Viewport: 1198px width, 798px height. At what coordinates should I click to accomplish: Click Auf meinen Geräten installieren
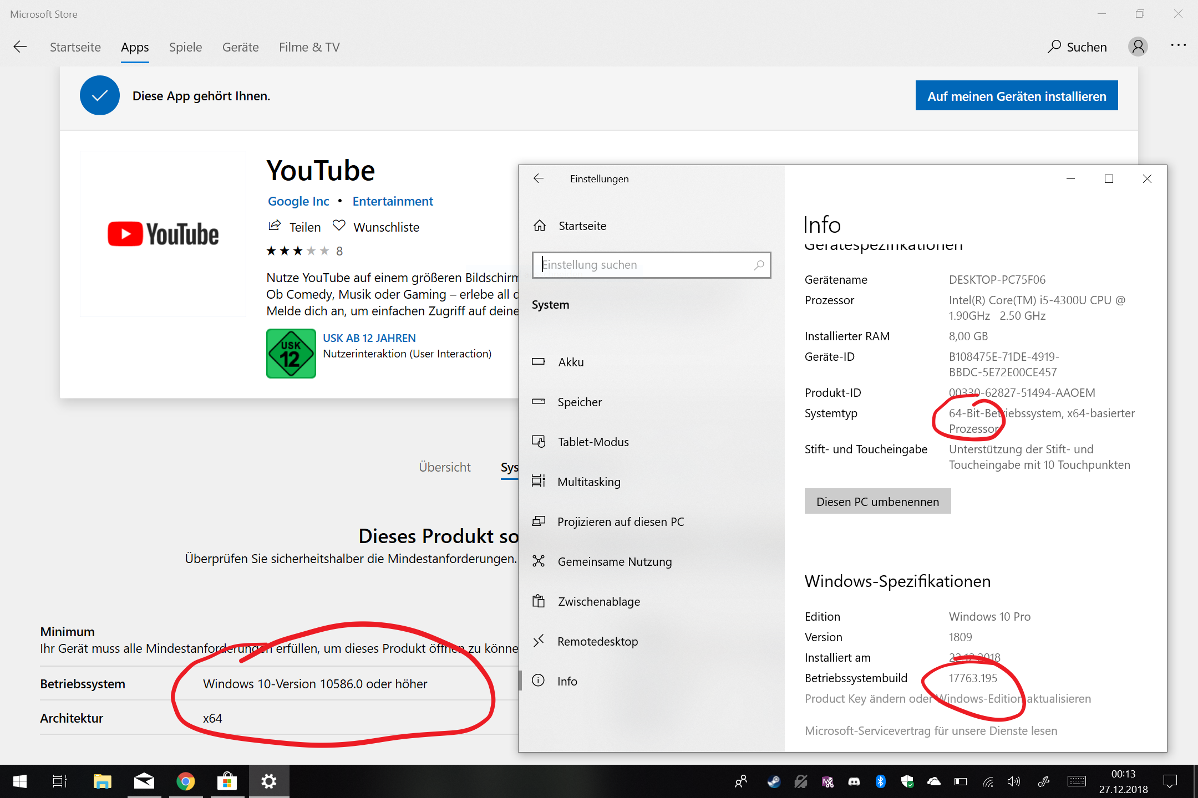pos(1017,96)
